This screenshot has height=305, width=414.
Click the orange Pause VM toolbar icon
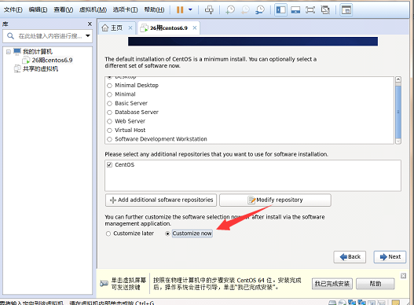coord(180,10)
